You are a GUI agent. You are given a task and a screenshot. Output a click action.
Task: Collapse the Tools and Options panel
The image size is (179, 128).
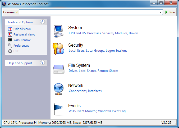[43, 22]
